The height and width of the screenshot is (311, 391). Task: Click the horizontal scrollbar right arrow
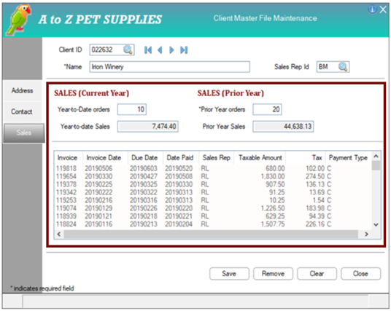[366, 234]
